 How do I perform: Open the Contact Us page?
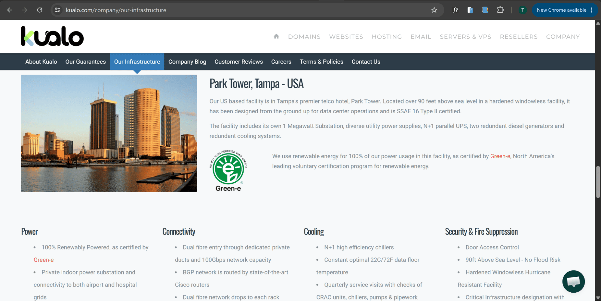tap(366, 62)
